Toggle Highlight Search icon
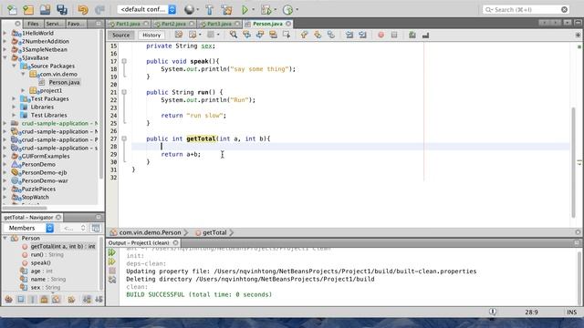 point(274,35)
